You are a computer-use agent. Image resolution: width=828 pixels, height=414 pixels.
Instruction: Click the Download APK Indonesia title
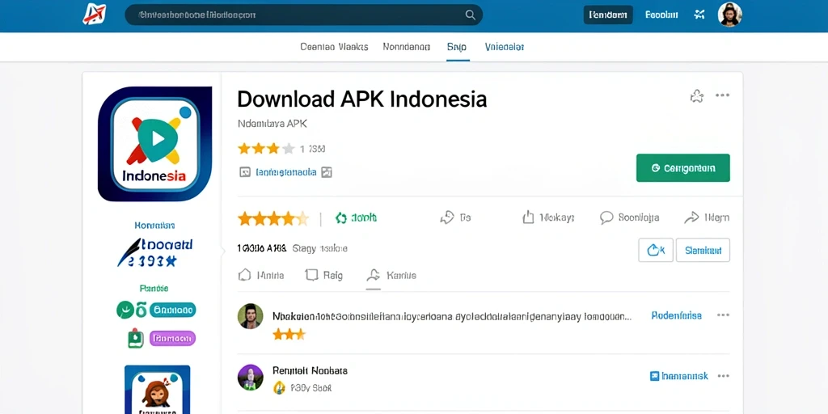(361, 99)
